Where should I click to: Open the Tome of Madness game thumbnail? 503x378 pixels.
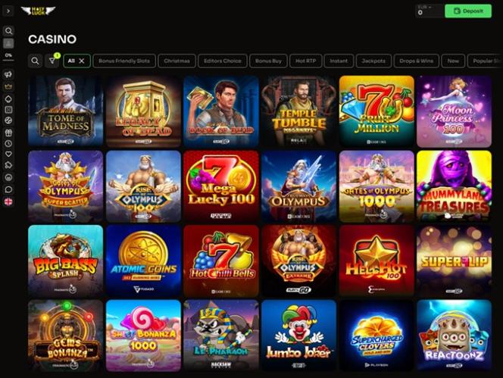(65, 111)
